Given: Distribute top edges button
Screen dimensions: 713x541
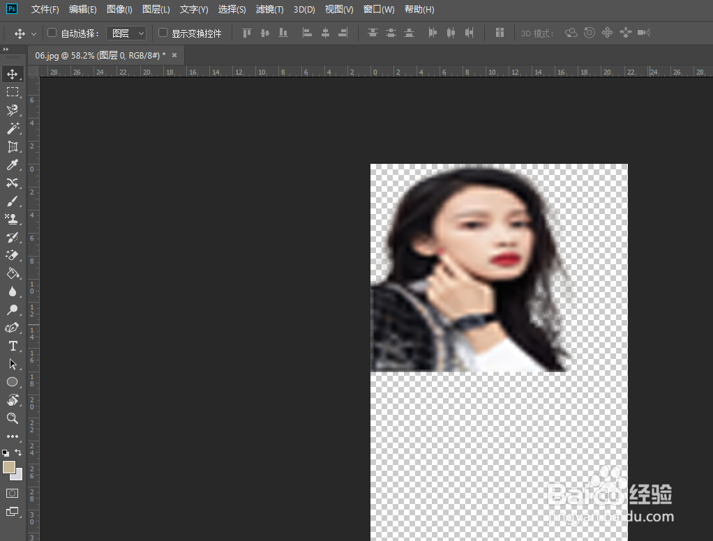Looking at the screenshot, I should click(373, 33).
